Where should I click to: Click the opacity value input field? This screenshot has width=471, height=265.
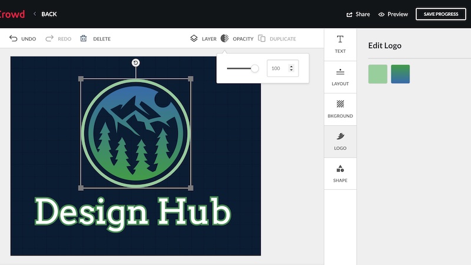click(x=277, y=69)
